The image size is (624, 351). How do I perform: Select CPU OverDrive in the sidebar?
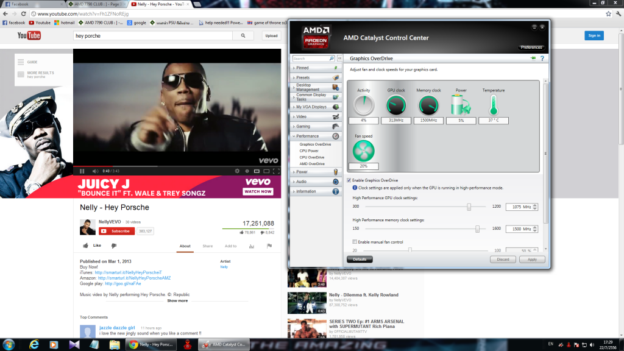311,157
